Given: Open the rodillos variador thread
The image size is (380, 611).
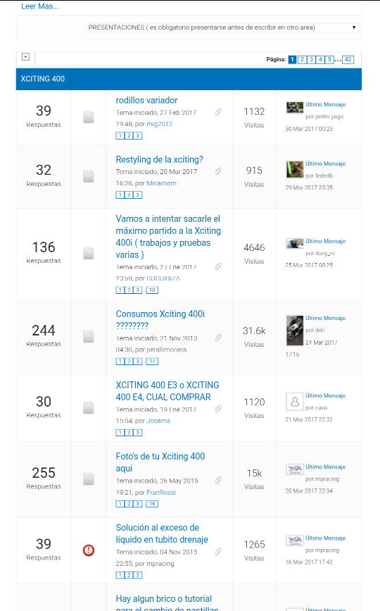Looking at the screenshot, I should (146, 100).
